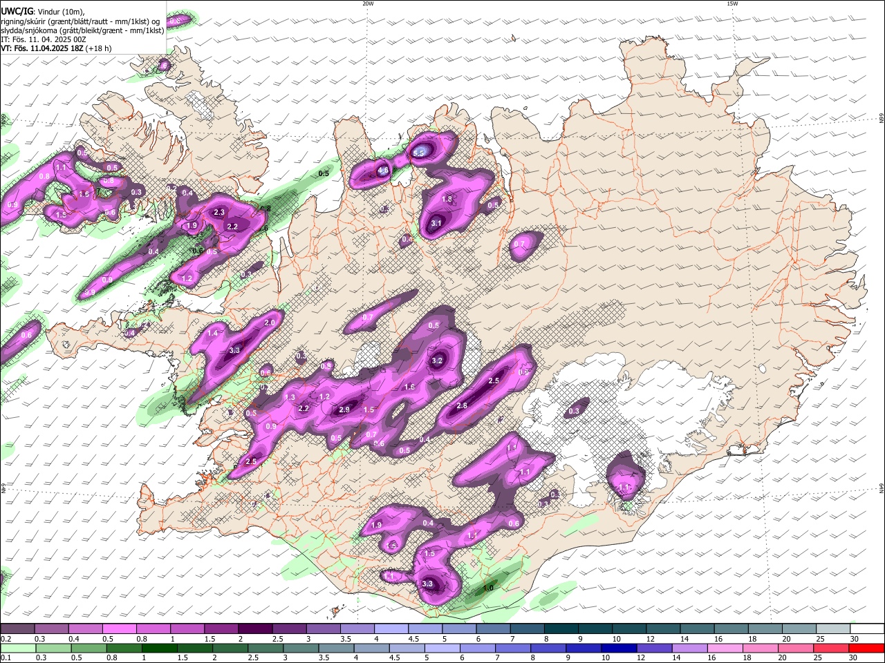Click the '30' label on the snow scale row

point(855,639)
